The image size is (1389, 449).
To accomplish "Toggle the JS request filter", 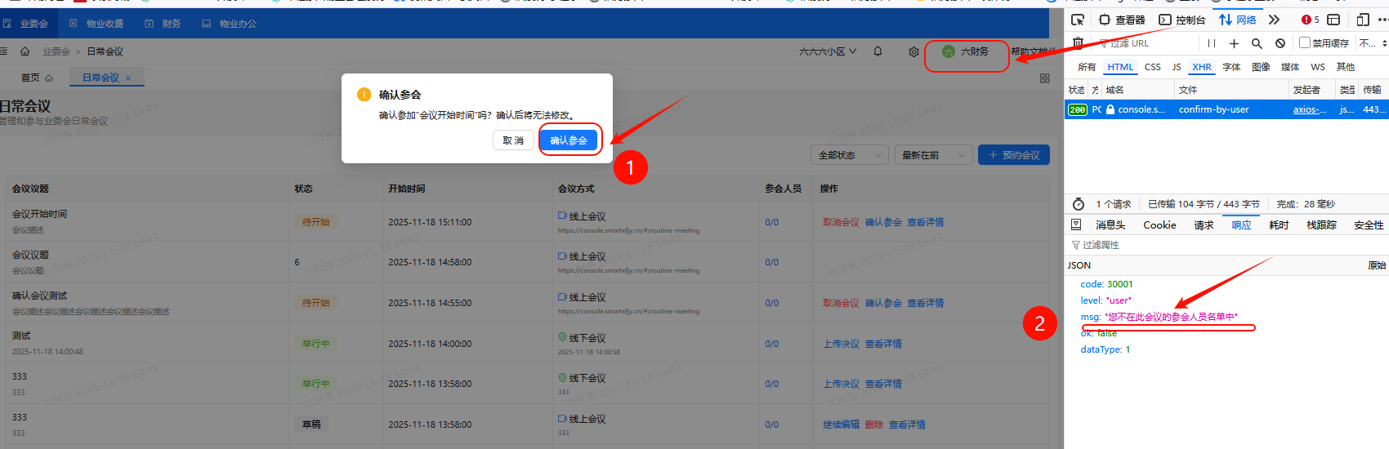I will (1177, 67).
